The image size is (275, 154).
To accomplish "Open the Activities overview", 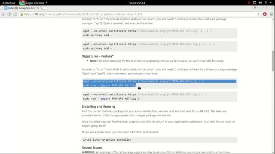I will [x=9, y=3].
